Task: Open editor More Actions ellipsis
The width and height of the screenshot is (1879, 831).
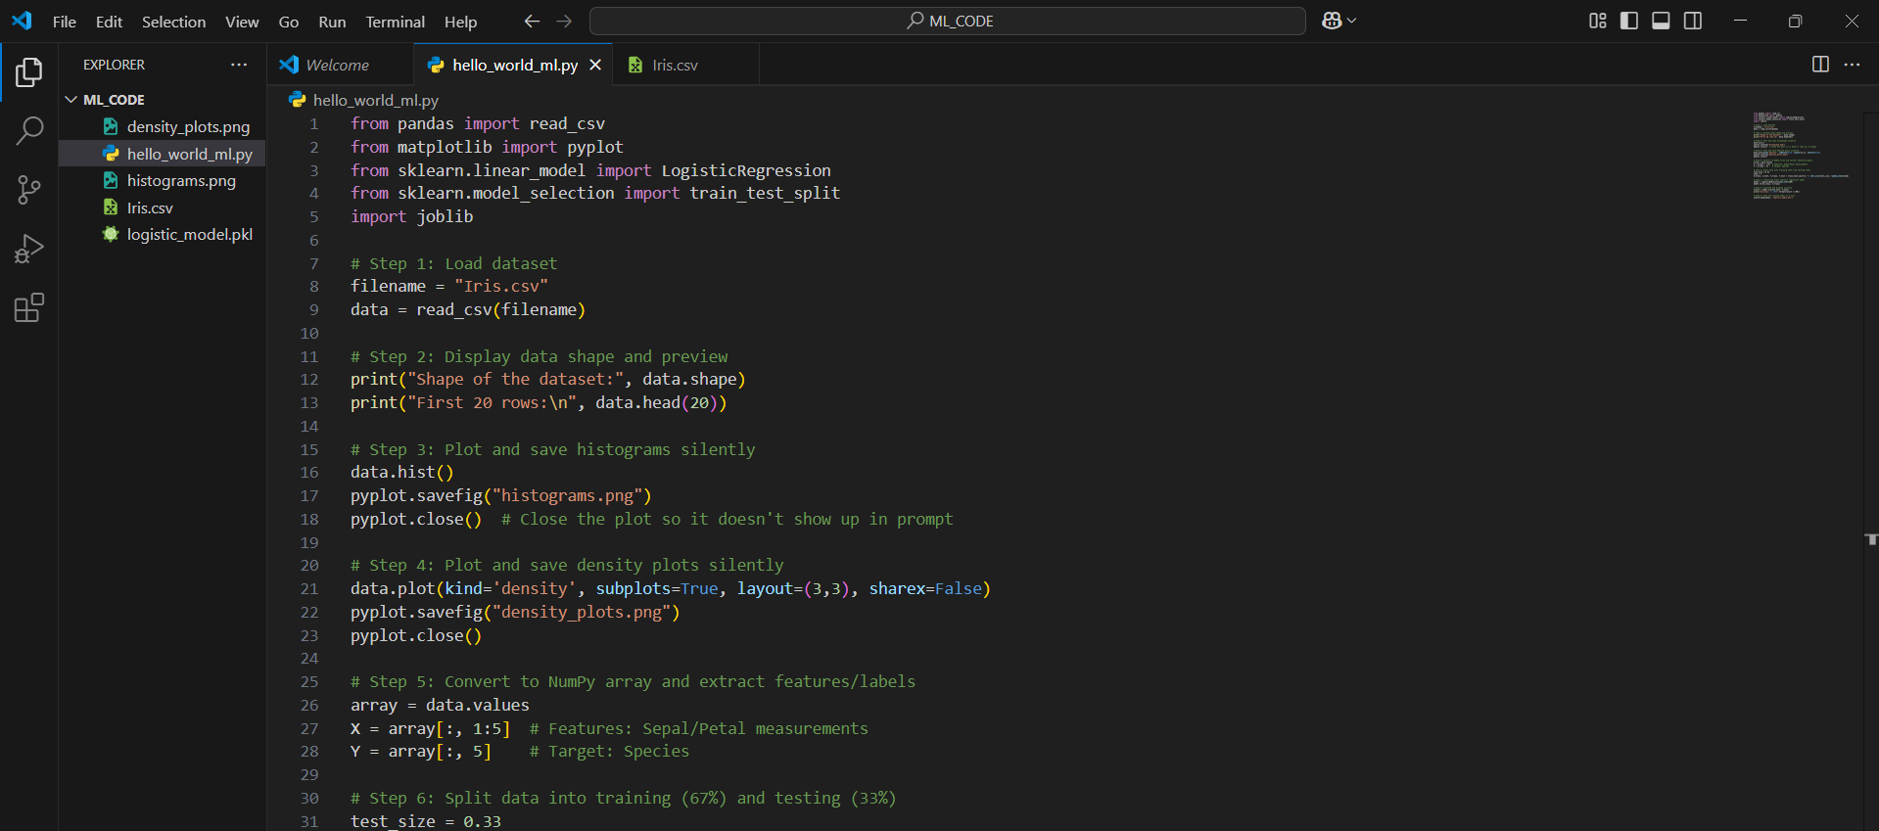Action: [x=1852, y=65]
